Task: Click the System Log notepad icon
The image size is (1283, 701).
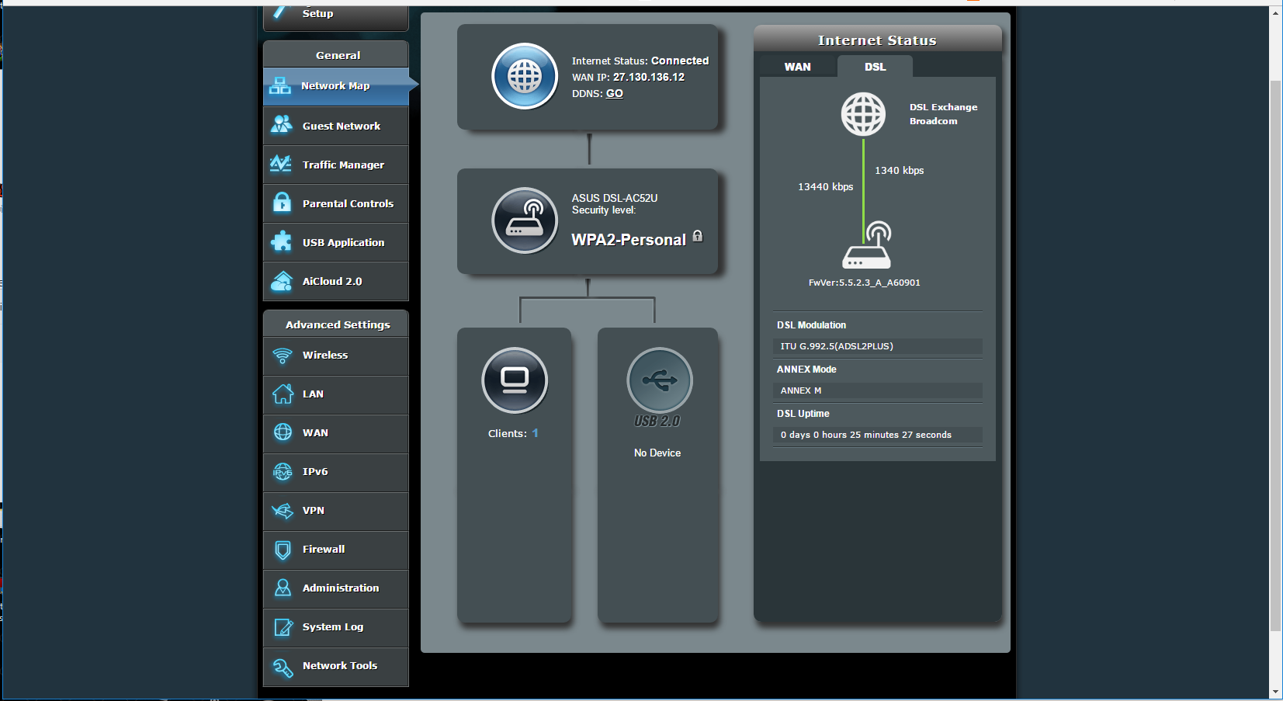Action: [283, 627]
